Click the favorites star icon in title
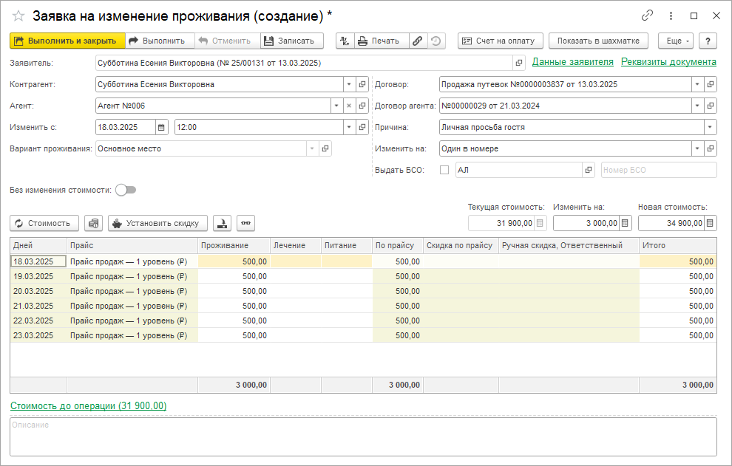This screenshot has height=466, width=732. 18,16
